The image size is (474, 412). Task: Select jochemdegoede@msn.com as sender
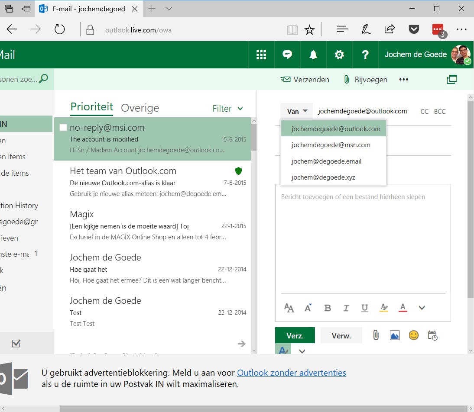coord(334,145)
